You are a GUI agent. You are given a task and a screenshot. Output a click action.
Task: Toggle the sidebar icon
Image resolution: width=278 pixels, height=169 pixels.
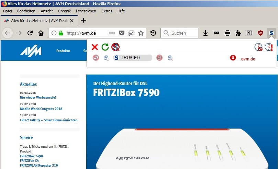click(x=249, y=33)
